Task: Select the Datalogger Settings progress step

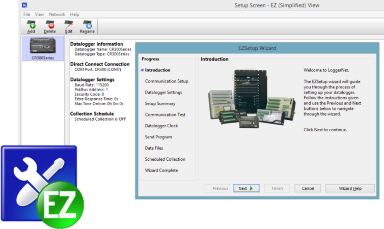Action: [x=163, y=93]
